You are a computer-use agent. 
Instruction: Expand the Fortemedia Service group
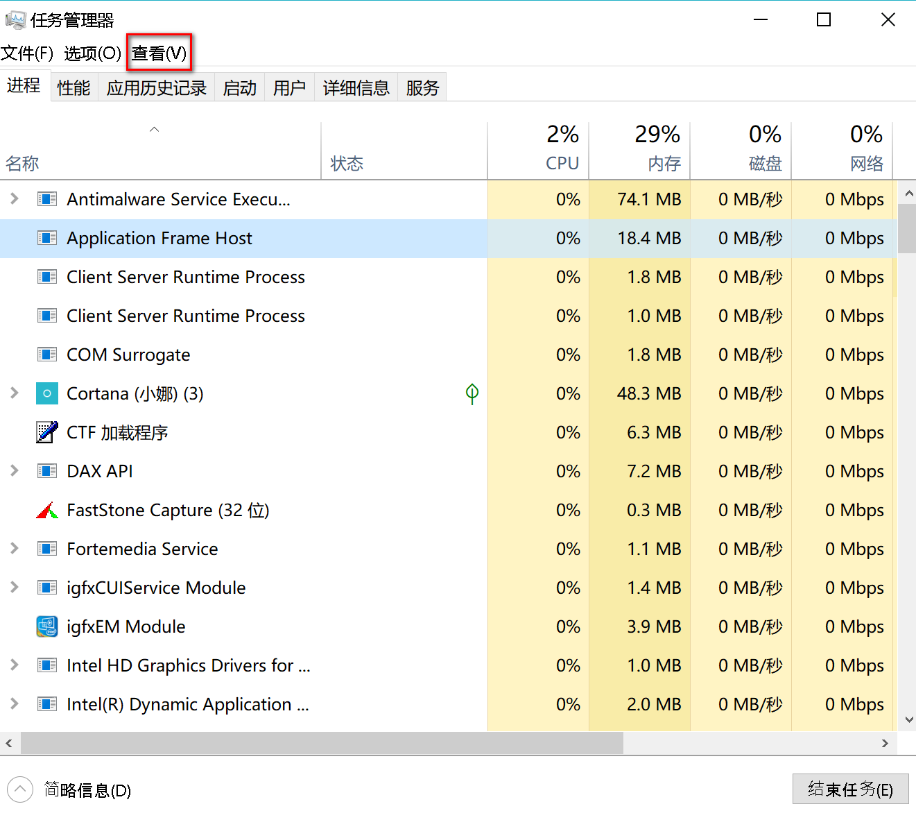(x=15, y=549)
